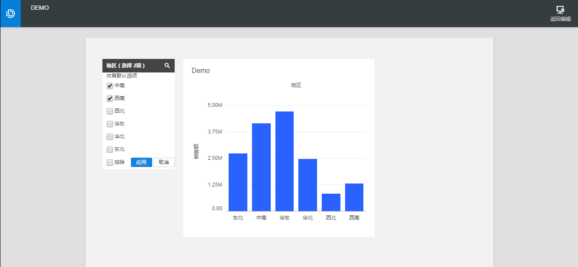Click the 地区 filter header title
The width and height of the screenshot is (578, 267).
(126, 66)
